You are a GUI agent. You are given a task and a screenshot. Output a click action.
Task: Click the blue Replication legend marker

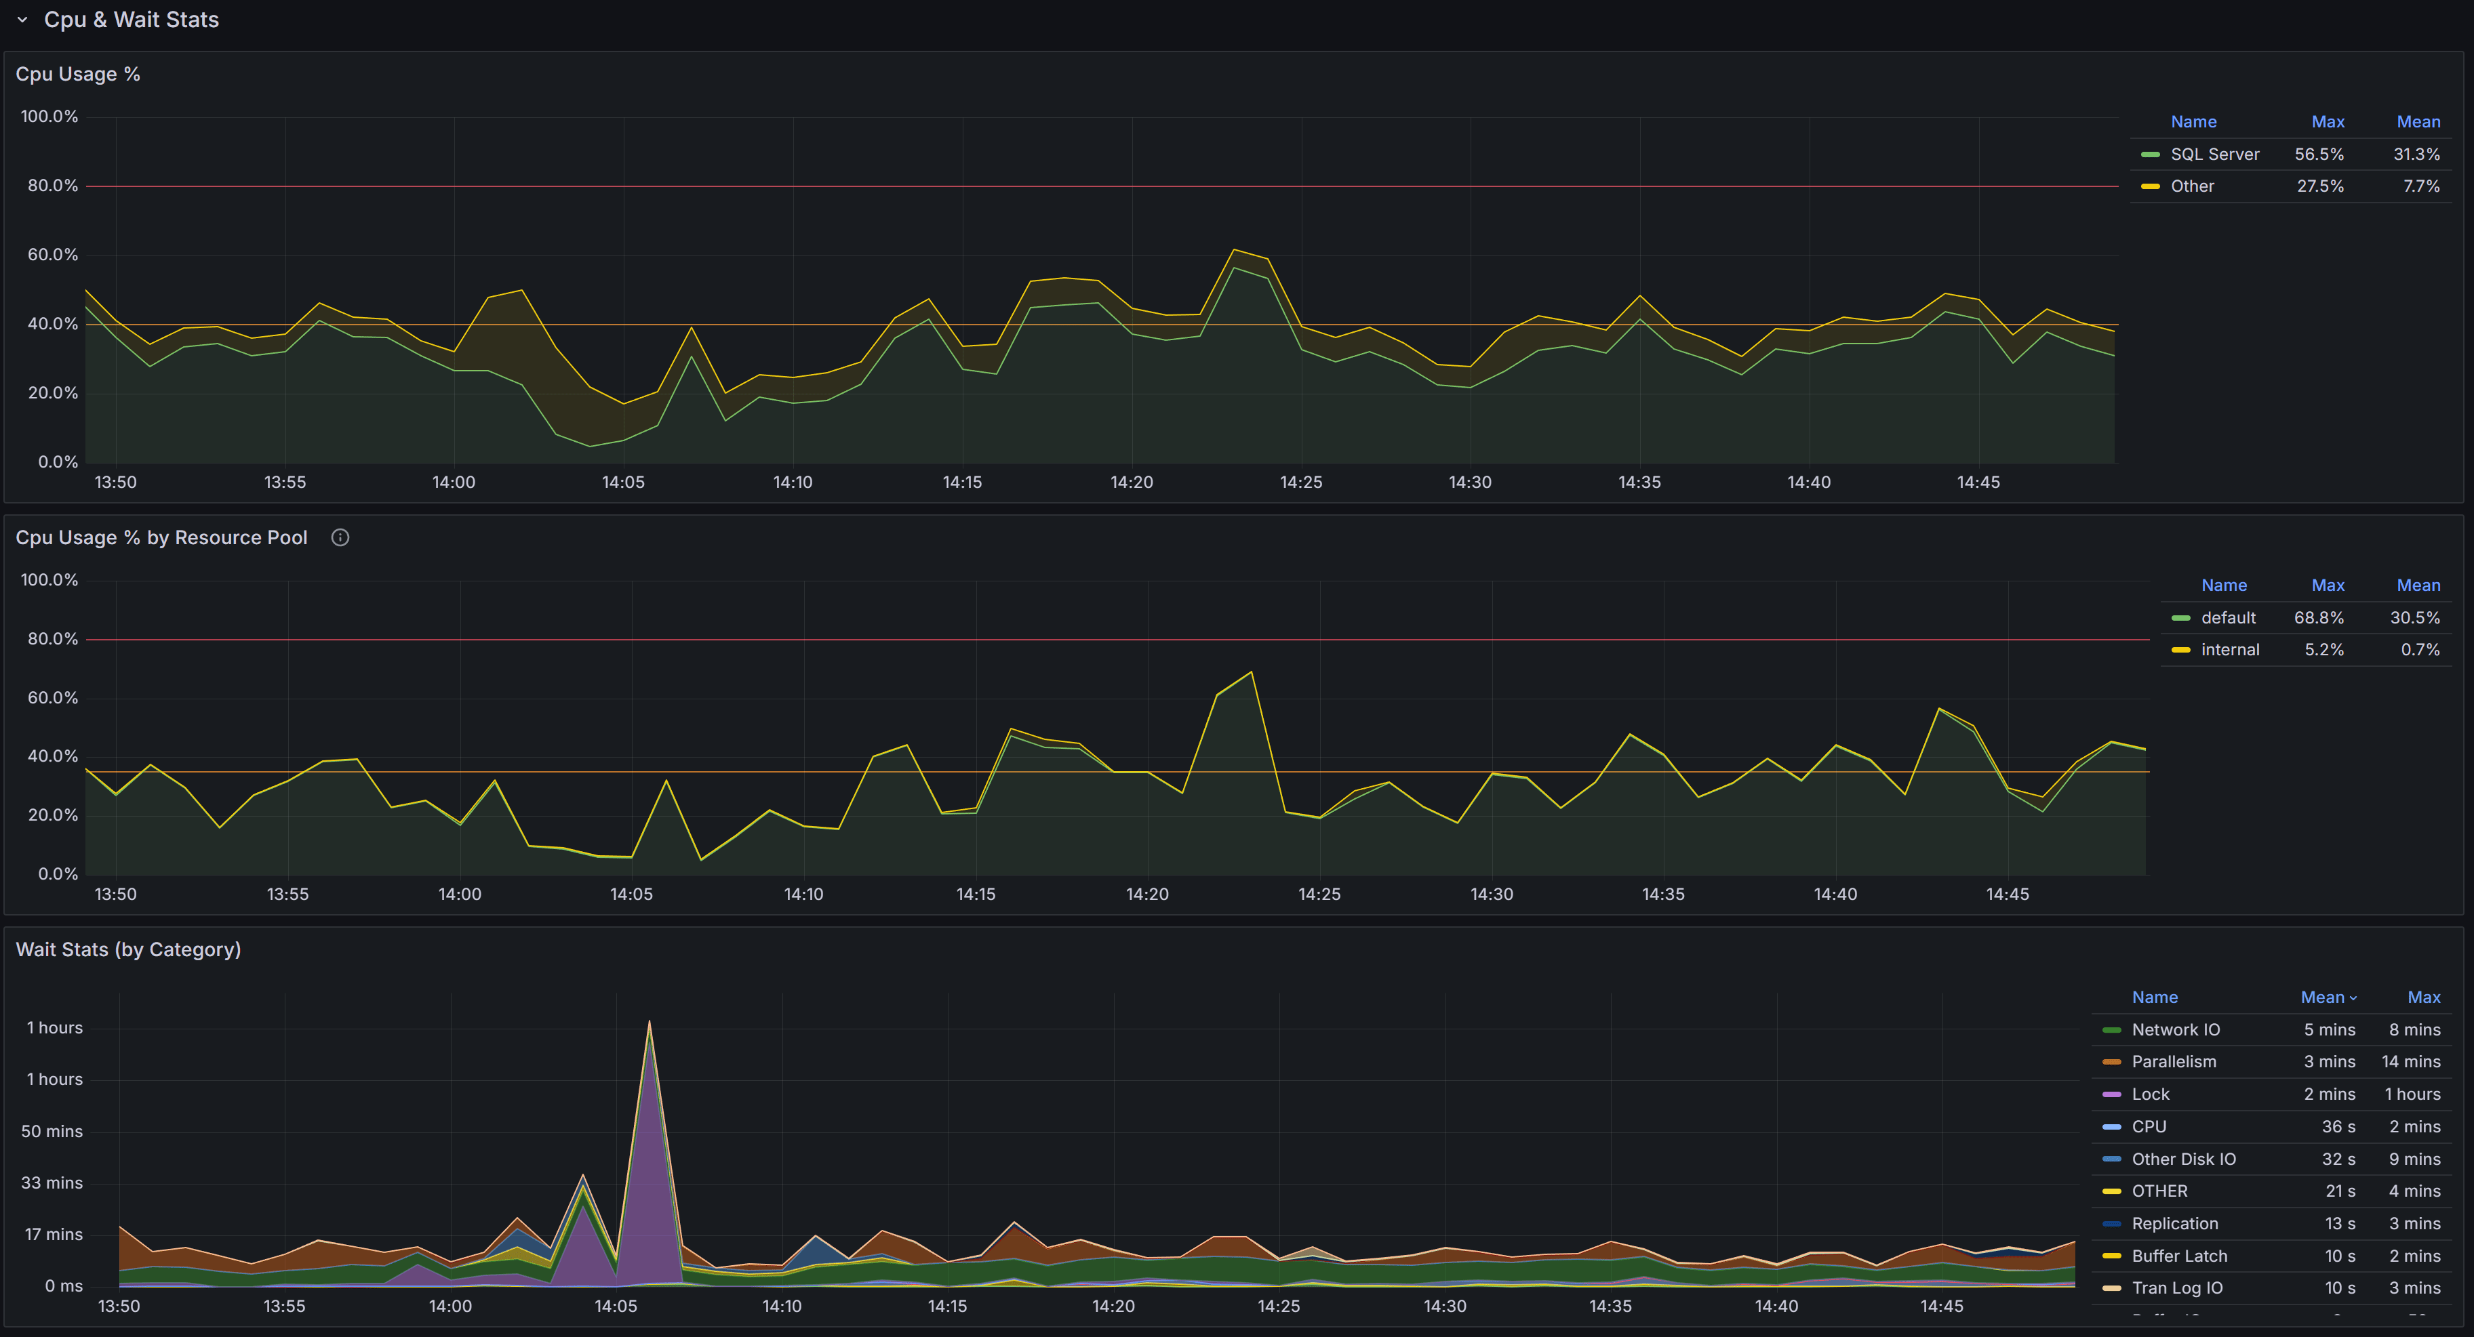[x=2111, y=1222]
